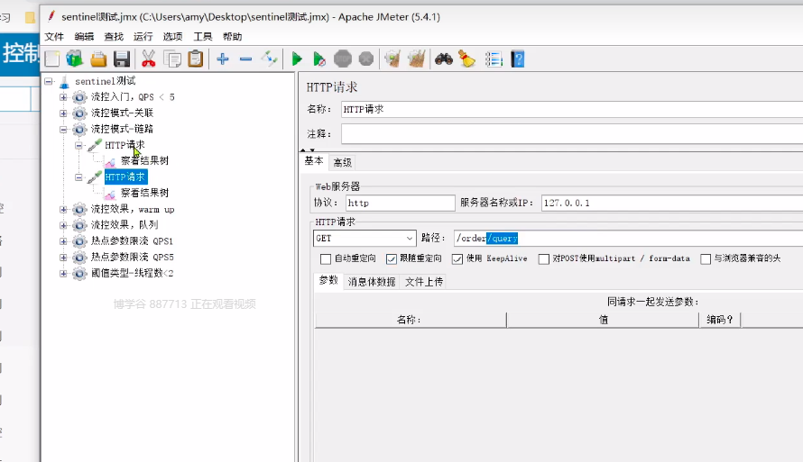803x462 pixels.
Task: Open the Function Helper list icon
Action: [x=494, y=59]
